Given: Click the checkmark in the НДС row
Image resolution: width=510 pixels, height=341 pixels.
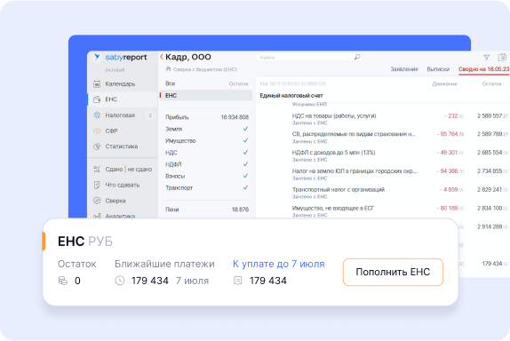Looking at the screenshot, I should pos(245,152).
